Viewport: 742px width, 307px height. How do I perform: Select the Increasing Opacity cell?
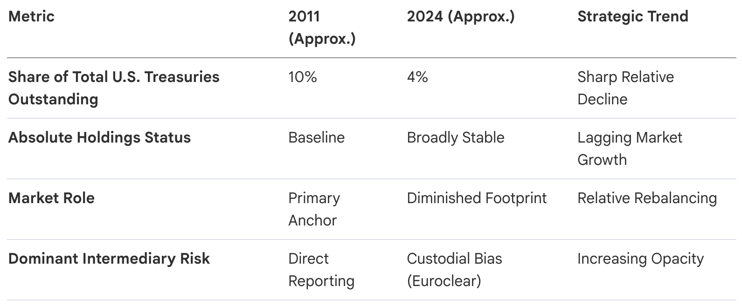[x=640, y=259]
